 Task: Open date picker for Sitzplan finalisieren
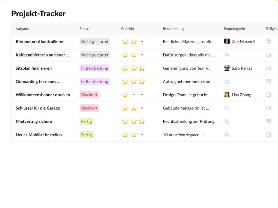coord(269,68)
